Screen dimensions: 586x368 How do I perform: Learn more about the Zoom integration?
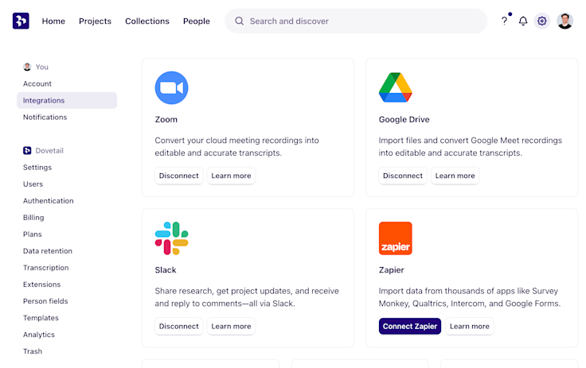231,176
